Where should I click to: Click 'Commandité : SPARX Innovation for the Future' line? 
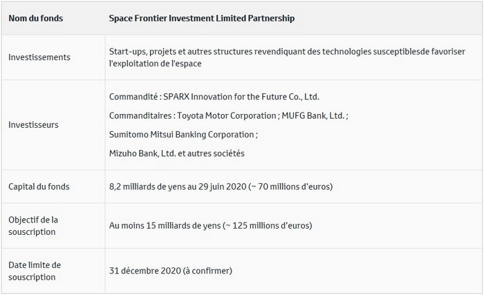214,97
